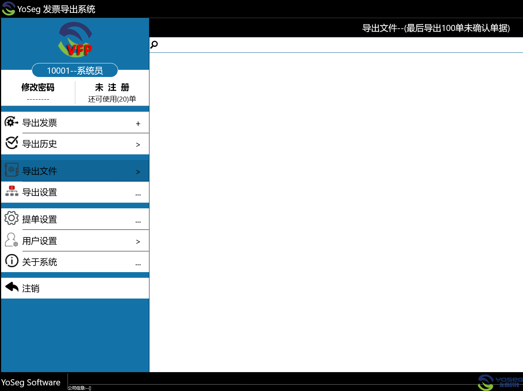Expand 导出发票 with the plus sign
This screenshot has width=523, height=391.
[x=138, y=124]
